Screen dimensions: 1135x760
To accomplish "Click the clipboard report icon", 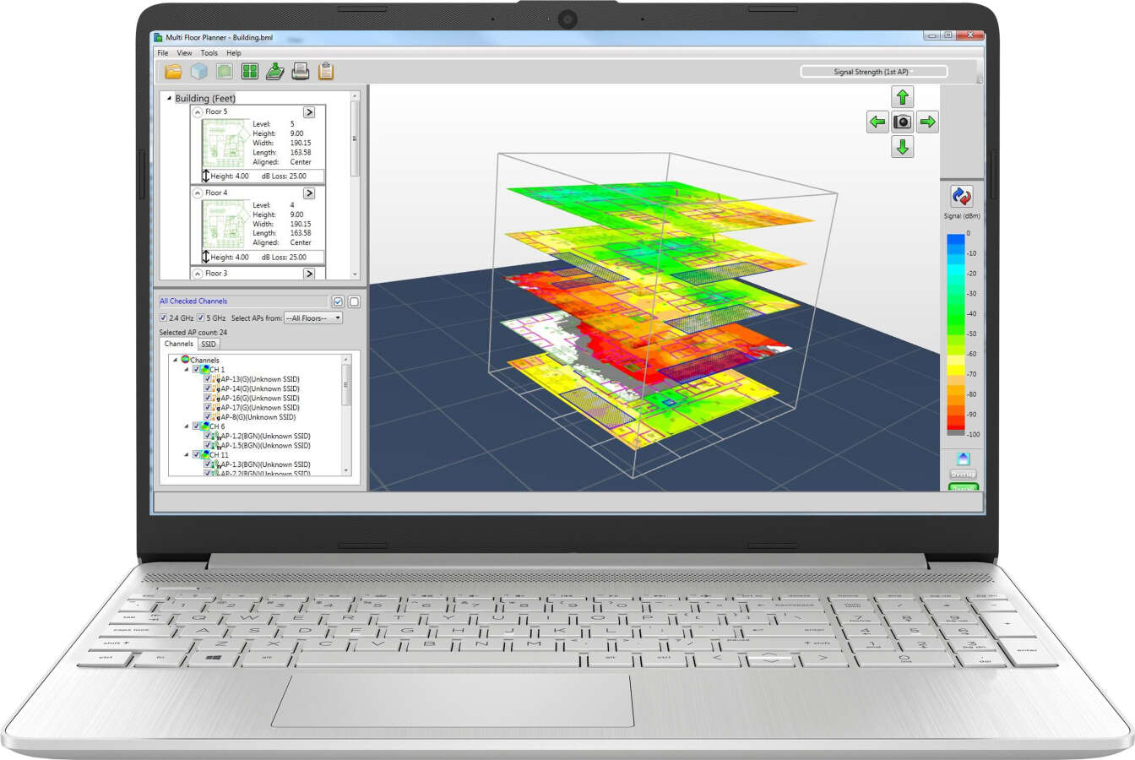I will point(326,72).
